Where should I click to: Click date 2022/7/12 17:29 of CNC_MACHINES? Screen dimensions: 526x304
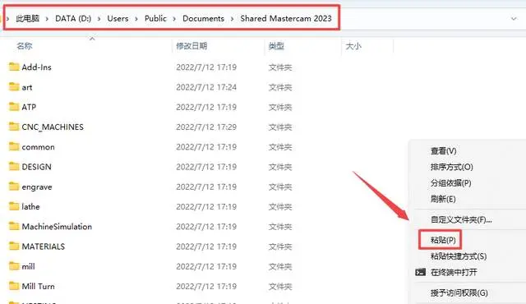(x=206, y=127)
